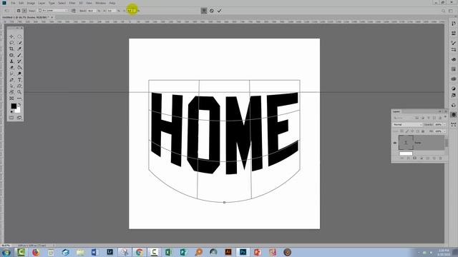
Task: Select the Crop tool
Action: click(11, 49)
